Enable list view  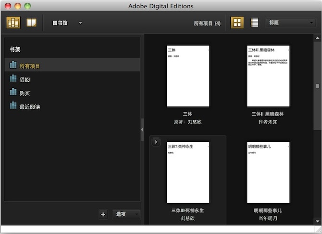coord(255,23)
